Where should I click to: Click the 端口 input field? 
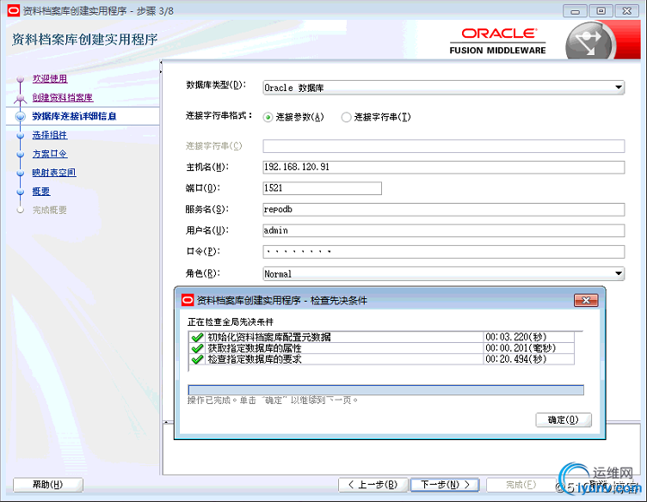(323, 188)
